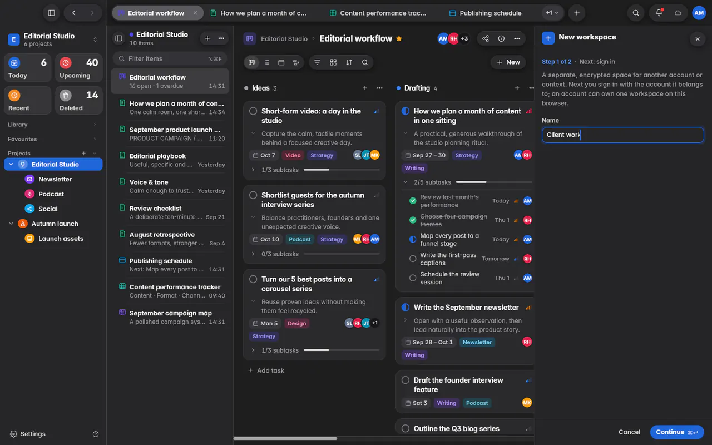Image resolution: width=712 pixels, height=445 pixels.
Task: Open the filter icon in view toolbar
Action: click(317, 62)
